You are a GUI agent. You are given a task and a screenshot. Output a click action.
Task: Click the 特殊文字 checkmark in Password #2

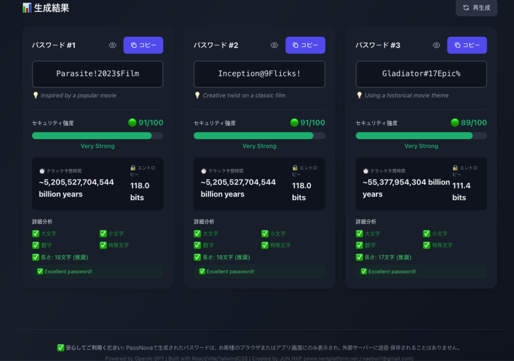pos(265,245)
